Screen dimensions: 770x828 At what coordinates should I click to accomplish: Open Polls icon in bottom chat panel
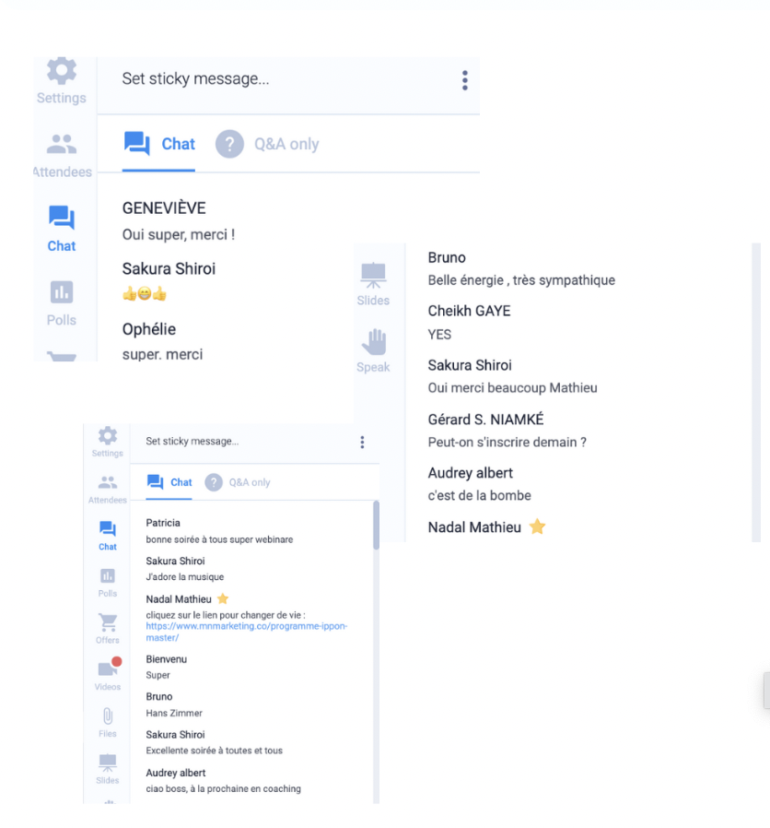pos(108,575)
